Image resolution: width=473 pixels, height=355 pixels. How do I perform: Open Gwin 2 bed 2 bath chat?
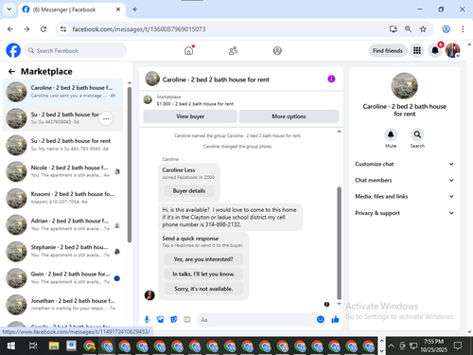pos(63,278)
